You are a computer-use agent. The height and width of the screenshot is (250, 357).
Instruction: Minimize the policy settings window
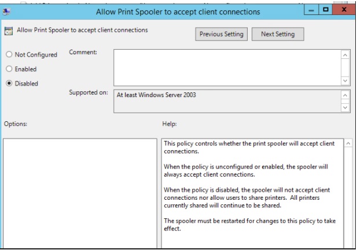click(311, 10)
